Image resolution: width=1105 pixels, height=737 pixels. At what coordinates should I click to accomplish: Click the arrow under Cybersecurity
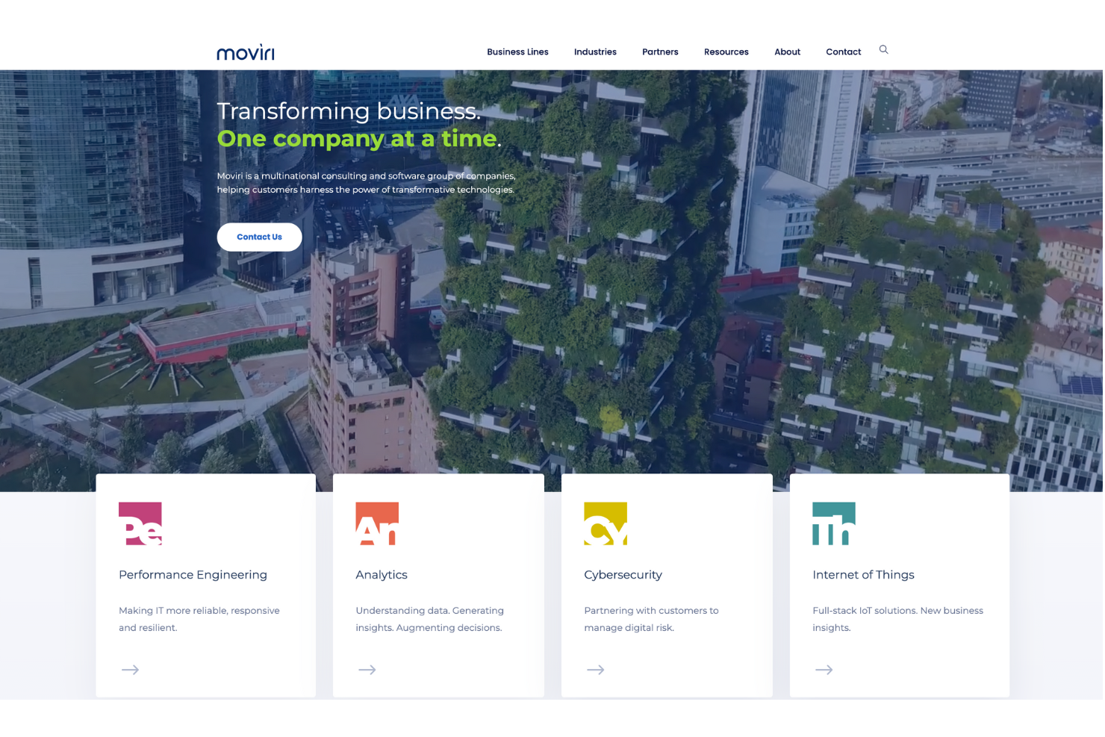click(595, 670)
